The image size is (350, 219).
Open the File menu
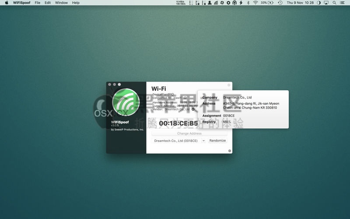(38, 3)
